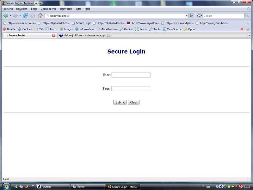Close the Secure Login tab
Image resolution: width=253 pixels, height=190 pixels.
click(x=54, y=35)
